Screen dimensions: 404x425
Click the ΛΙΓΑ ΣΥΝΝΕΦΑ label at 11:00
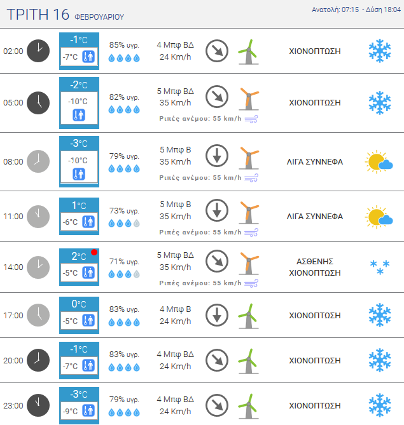[315, 216]
